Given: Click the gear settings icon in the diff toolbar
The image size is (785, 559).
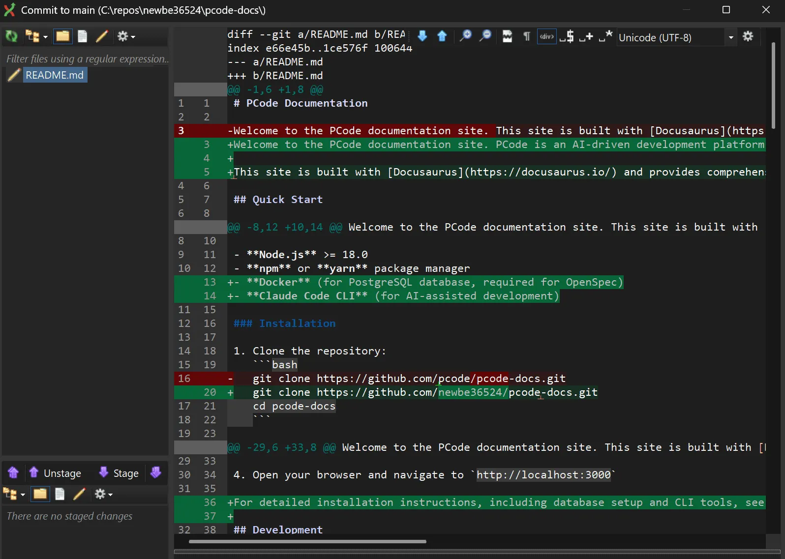Looking at the screenshot, I should pos(748,36).
